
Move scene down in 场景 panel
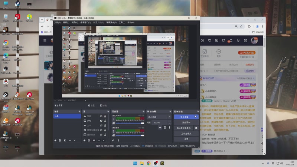(75, 141)
